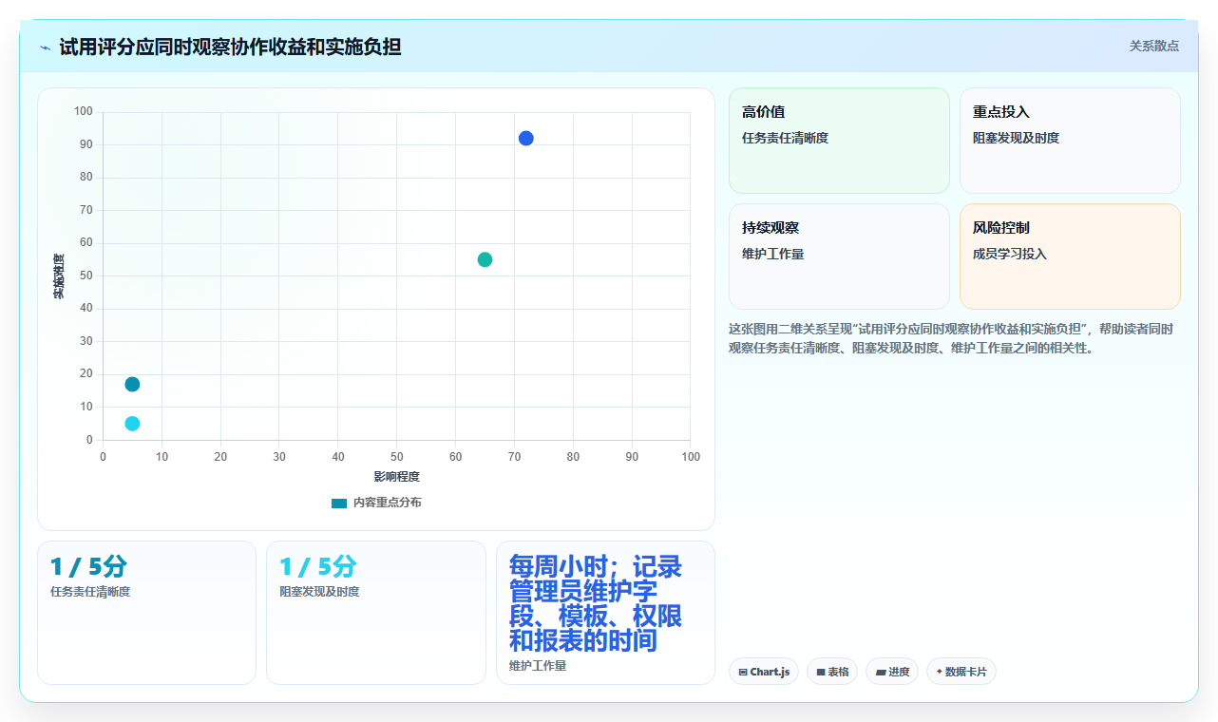Screen dimensions: 1218x722
Task: Click the icon in the 表格 chip
Action: (x=821, y=672)
